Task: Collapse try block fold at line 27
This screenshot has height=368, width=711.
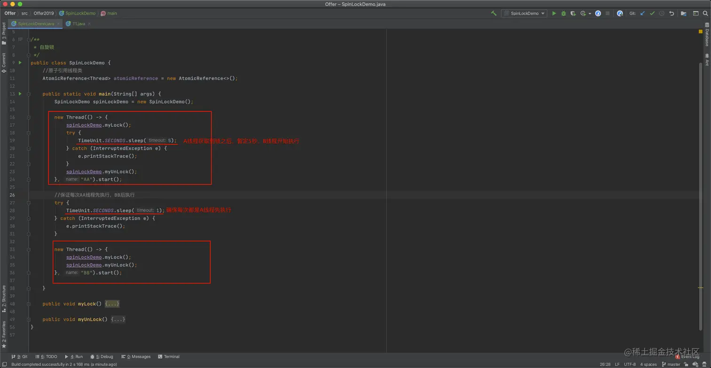Action: [x=29, y=203]
